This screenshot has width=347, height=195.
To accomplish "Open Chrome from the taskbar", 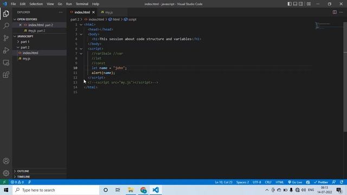I will click(143, 190).
